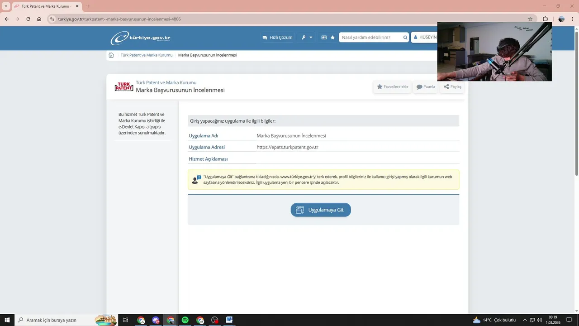
Task: Click the webcam overlay thumbnail
Action: (494, 52)
